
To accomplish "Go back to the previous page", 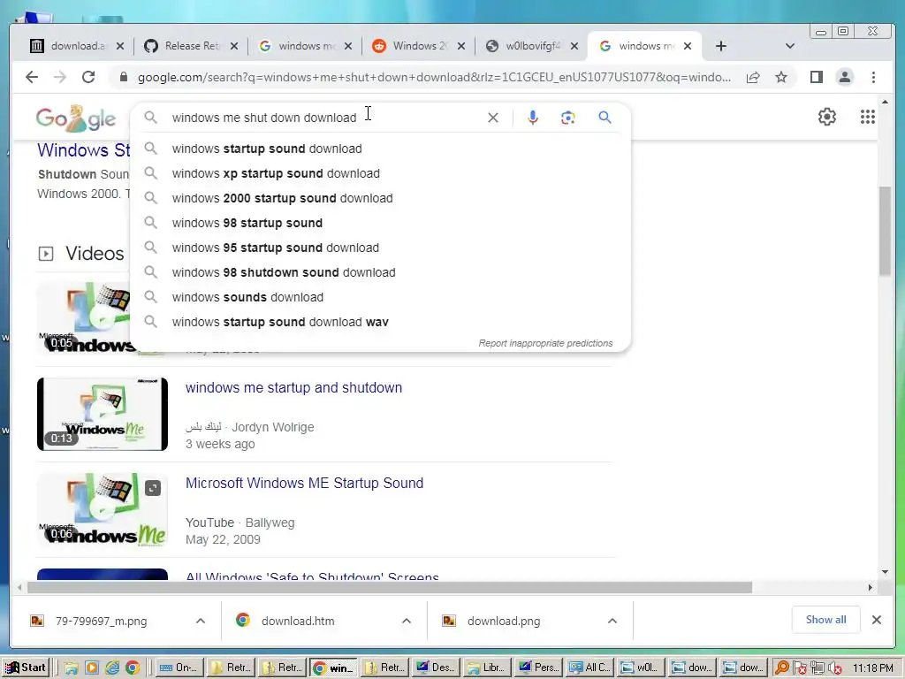I will (32, 77).
